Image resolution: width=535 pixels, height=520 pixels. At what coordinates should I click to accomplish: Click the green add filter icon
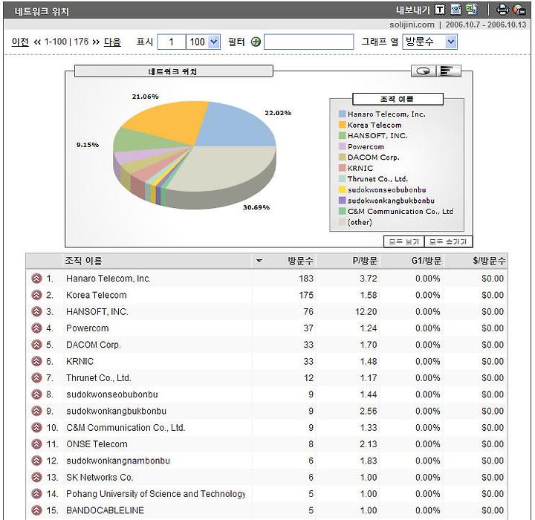click(x=256, y=42)
